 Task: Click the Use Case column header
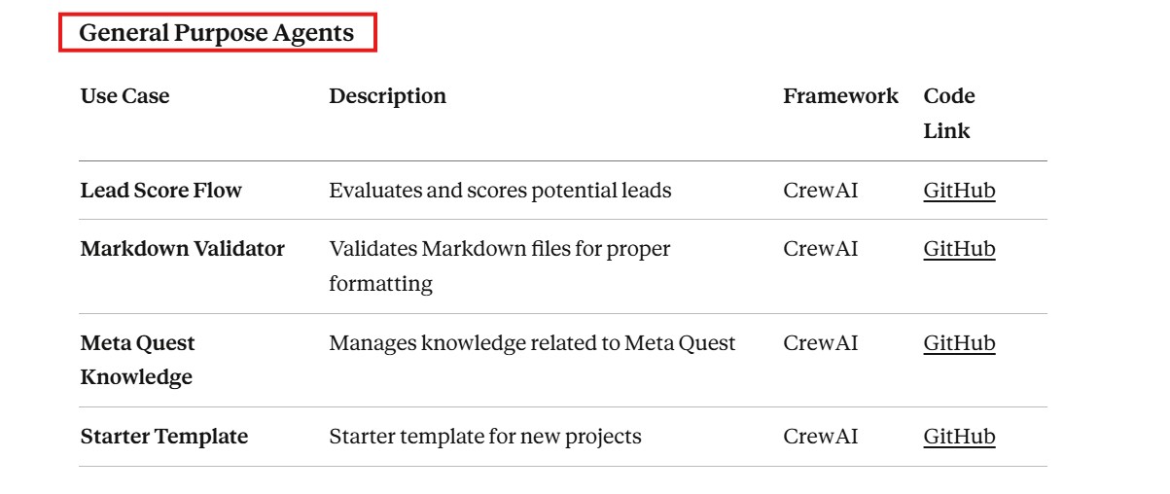click(124, 96)
